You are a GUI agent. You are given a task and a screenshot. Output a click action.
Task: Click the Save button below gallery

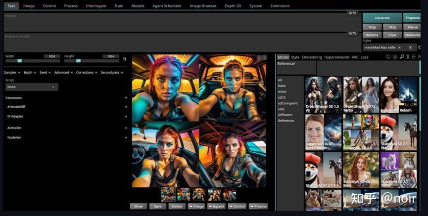(x=158, y=207)
